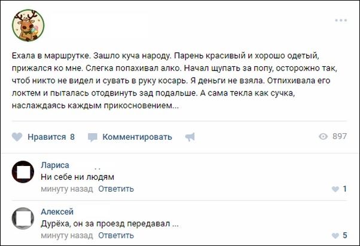This screenshot has height=246, width=360.
Task: Open the three-dot post options menu
Action: (341, 21)
